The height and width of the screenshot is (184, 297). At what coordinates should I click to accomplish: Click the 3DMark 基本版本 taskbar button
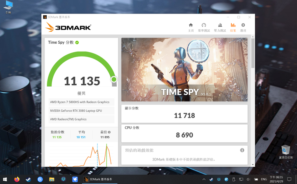click(100, 179)
